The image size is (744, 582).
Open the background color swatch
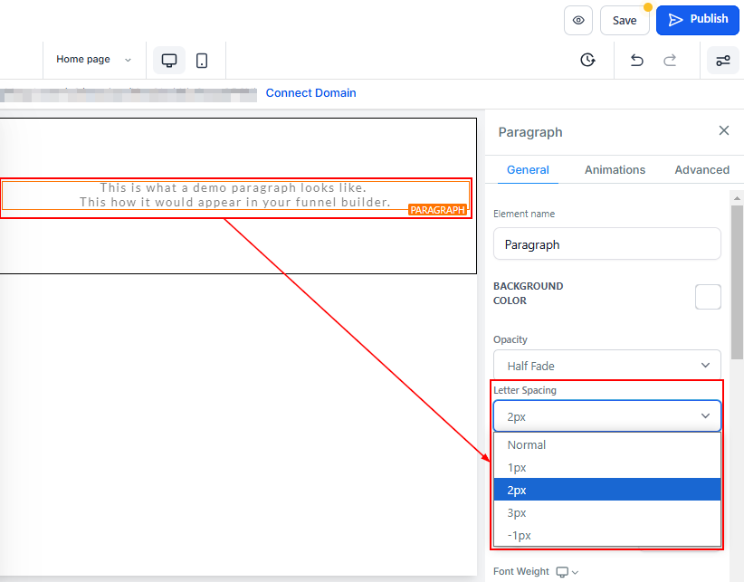tap(708, 297)
